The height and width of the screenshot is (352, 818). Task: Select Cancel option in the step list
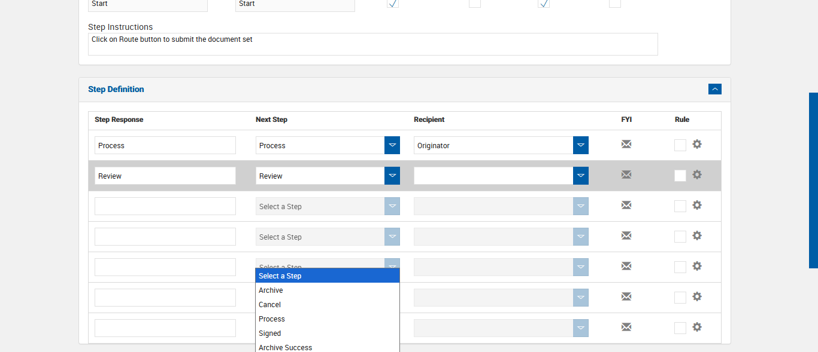click(270, 305)
